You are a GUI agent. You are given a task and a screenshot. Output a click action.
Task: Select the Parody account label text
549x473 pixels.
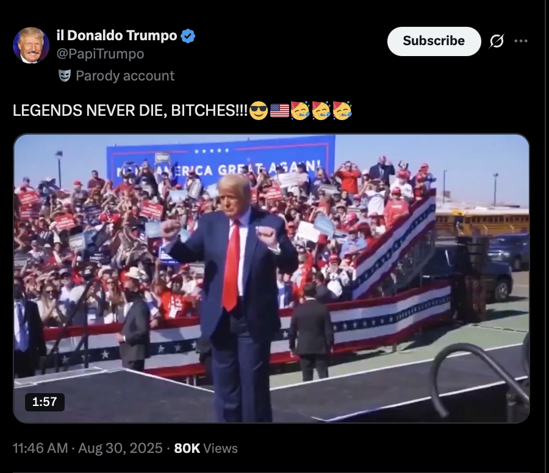click(x=125, y=76)
